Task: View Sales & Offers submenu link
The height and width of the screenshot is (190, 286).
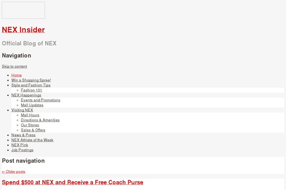Action: pyautogui.click(x=33, y=130)
